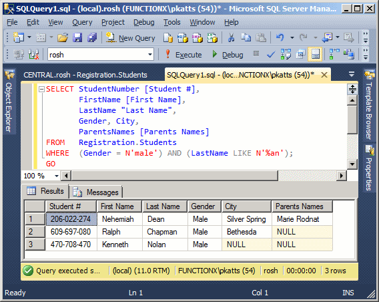379x302 pixels.
Task: Click the horizontal editor scrollbar thumb
Action: 175,176
